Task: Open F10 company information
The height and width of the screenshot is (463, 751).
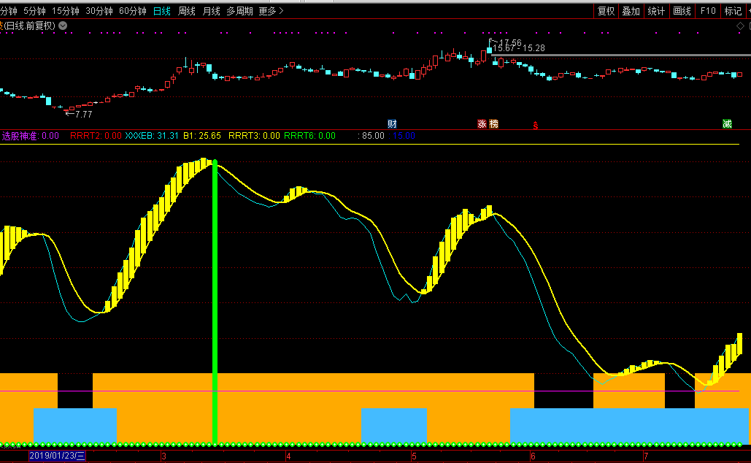Action: [x=707, y=11]
